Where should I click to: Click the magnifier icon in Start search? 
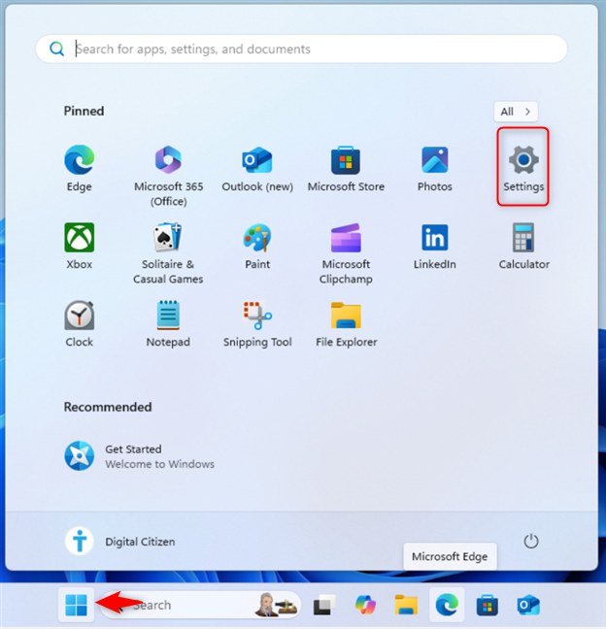click(x=56, y=49)
